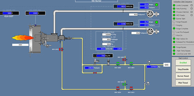The height and width of the screenshot is (96, 194).
Task: Click the Stop/Disable button
Action: pyautogui.click(x=183, y=69)
